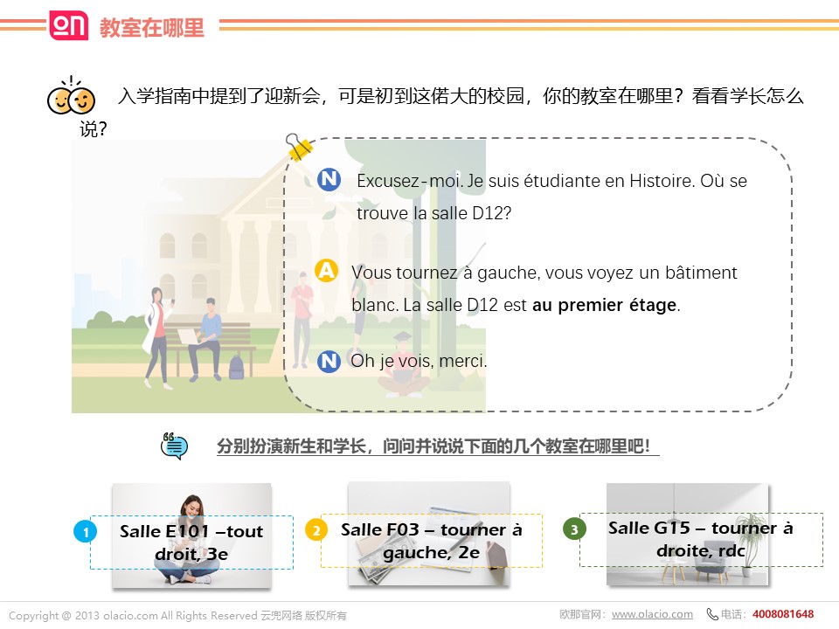This screenshot has width=839, height=629.
Task: Click the phone number 4008081648
Action: click(782, 614)
